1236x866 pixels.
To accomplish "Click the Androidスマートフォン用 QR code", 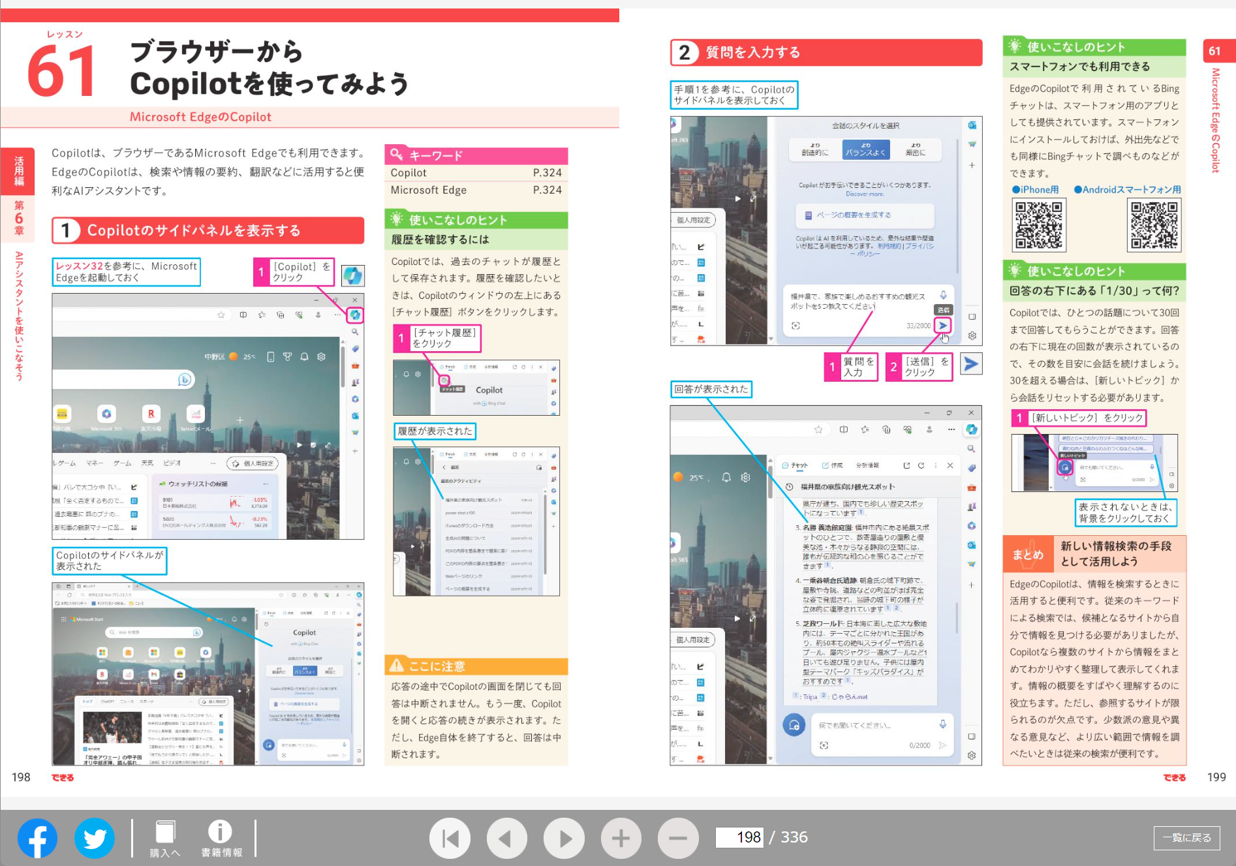I will (x=1154, y=226).
